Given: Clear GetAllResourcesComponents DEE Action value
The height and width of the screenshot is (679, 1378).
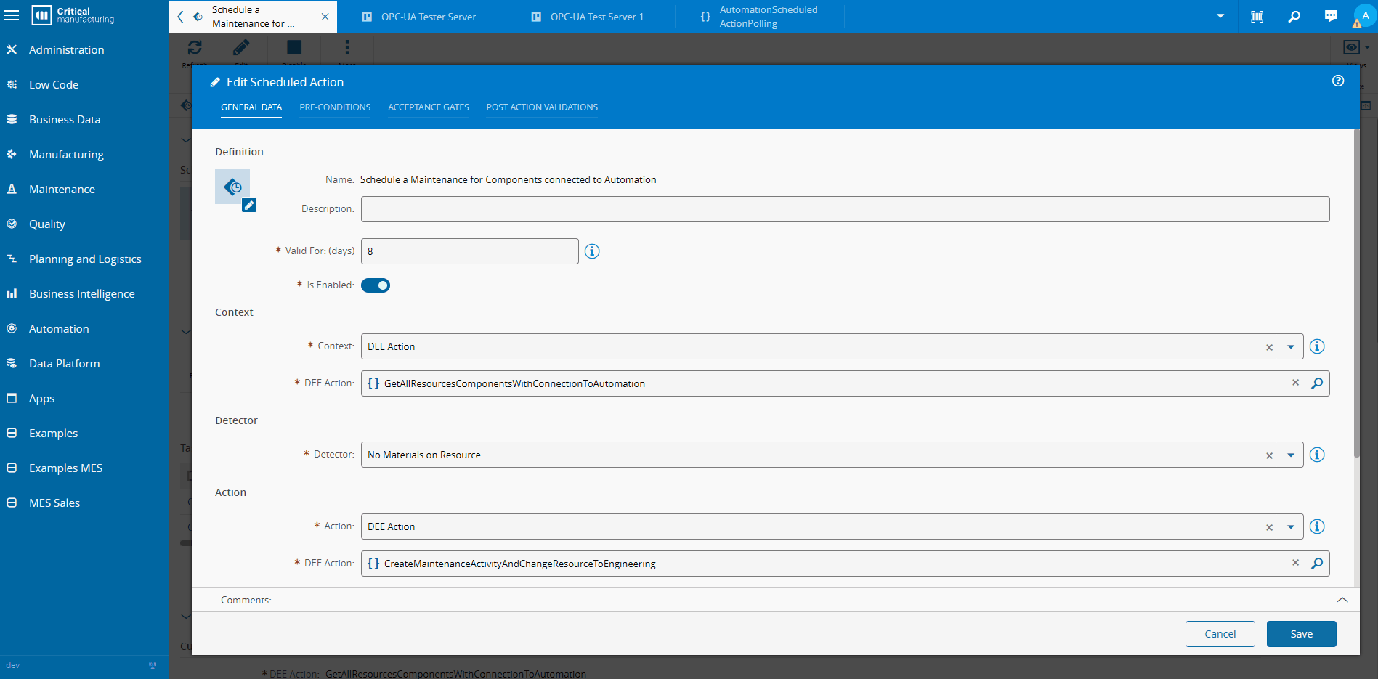Looking at the screenshot, I should (x=1295, y=383).
